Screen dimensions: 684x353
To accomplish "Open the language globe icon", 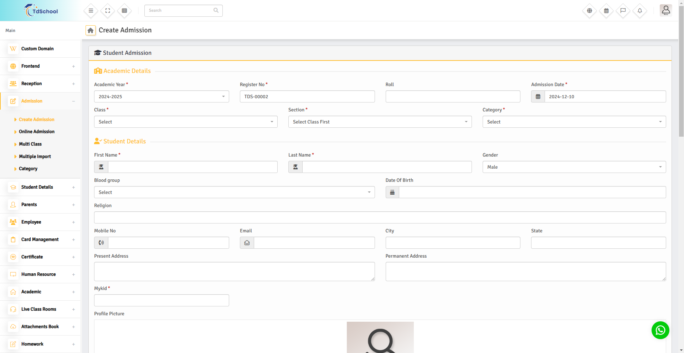I will coord(590,11).
